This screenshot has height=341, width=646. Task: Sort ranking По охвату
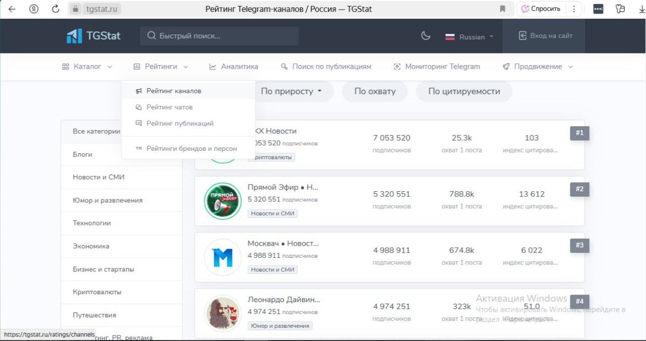(x=375, y=91)
